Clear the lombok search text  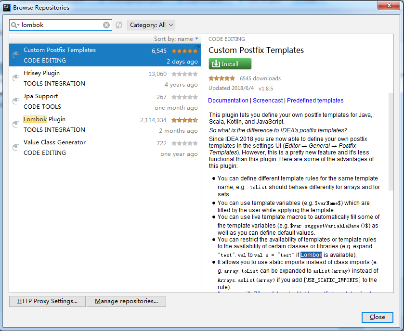click(106, 25)
